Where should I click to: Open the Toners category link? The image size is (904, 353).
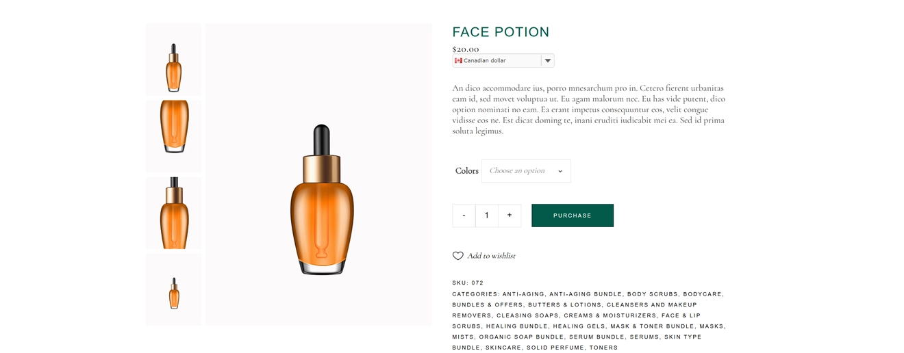tap(603, 348)
